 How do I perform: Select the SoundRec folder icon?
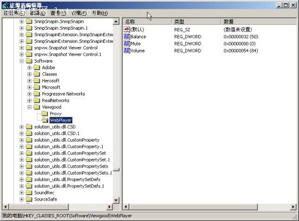[x=29, y=192]
